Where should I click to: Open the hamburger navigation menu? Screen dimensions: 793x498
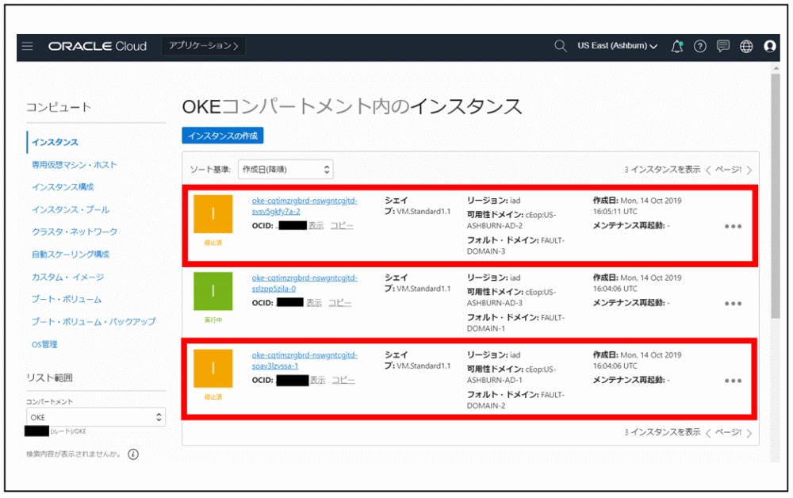click(x=28, y=47)
